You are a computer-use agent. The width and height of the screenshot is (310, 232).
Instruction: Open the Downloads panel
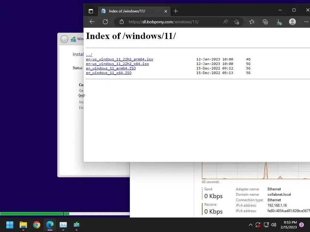(x=279, y=22)
